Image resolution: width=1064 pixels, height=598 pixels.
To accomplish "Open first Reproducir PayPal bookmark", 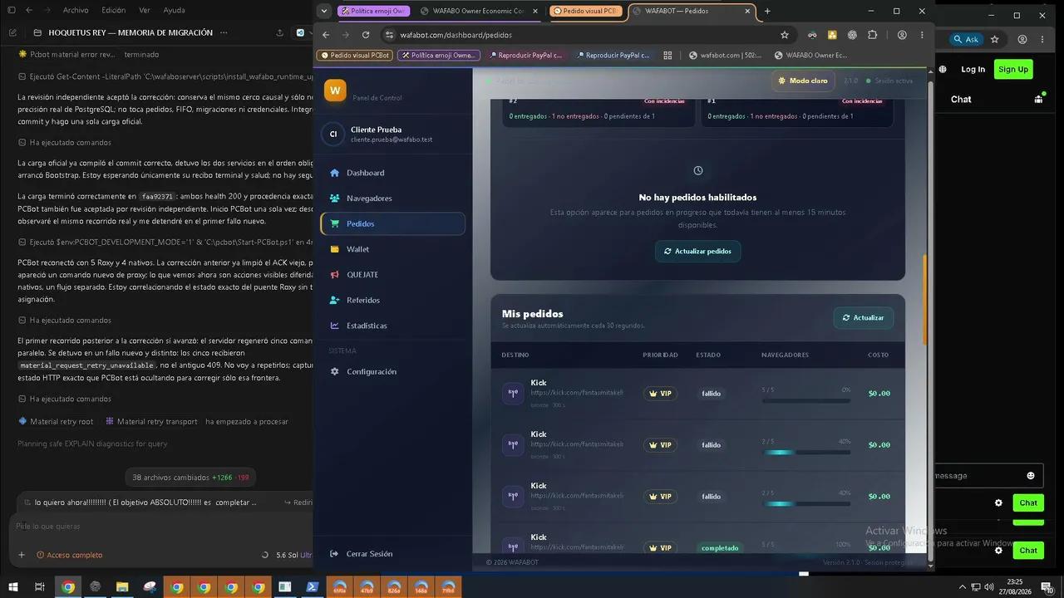I will tap(526, 56).
